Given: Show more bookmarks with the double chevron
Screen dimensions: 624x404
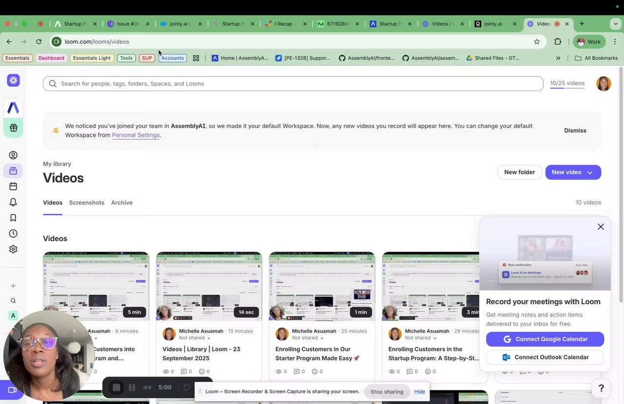Looking at the screenshot, I should click(x=558, y=58).
